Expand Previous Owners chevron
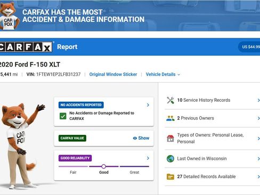The width and height of the screenshot is (260, 195). [x=258, y=118]
